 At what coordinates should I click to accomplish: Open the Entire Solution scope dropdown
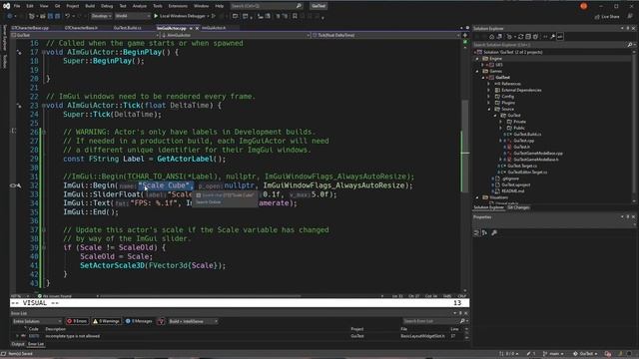click(37, 321)
